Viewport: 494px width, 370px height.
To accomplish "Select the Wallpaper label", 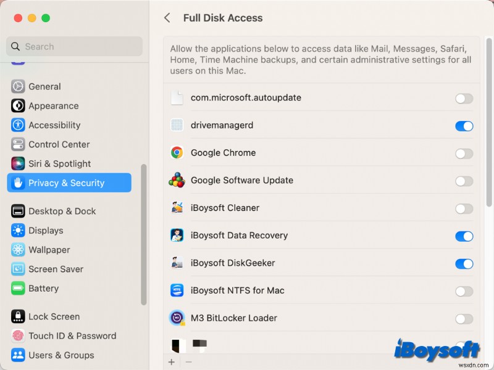I will pos(49,250).
